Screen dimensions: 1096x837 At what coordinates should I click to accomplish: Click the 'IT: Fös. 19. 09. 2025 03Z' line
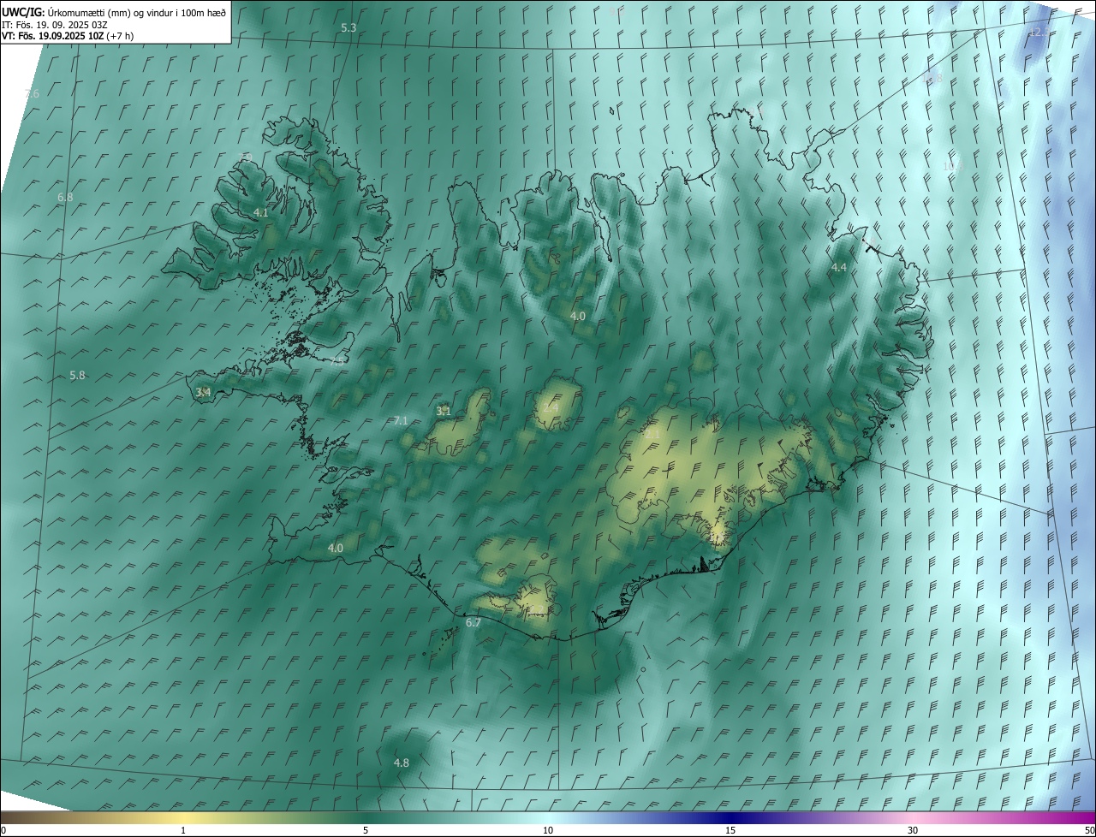pyautogui.click(x=53, y=24)
